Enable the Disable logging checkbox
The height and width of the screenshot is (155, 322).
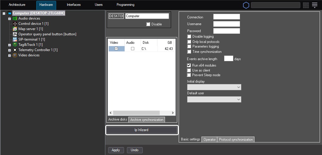click(x=189, y=36)
